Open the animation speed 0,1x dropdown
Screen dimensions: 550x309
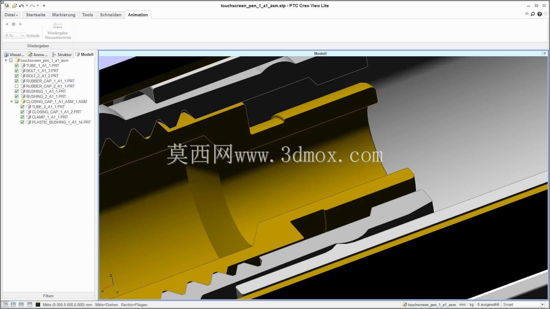(x=23, y=36)
